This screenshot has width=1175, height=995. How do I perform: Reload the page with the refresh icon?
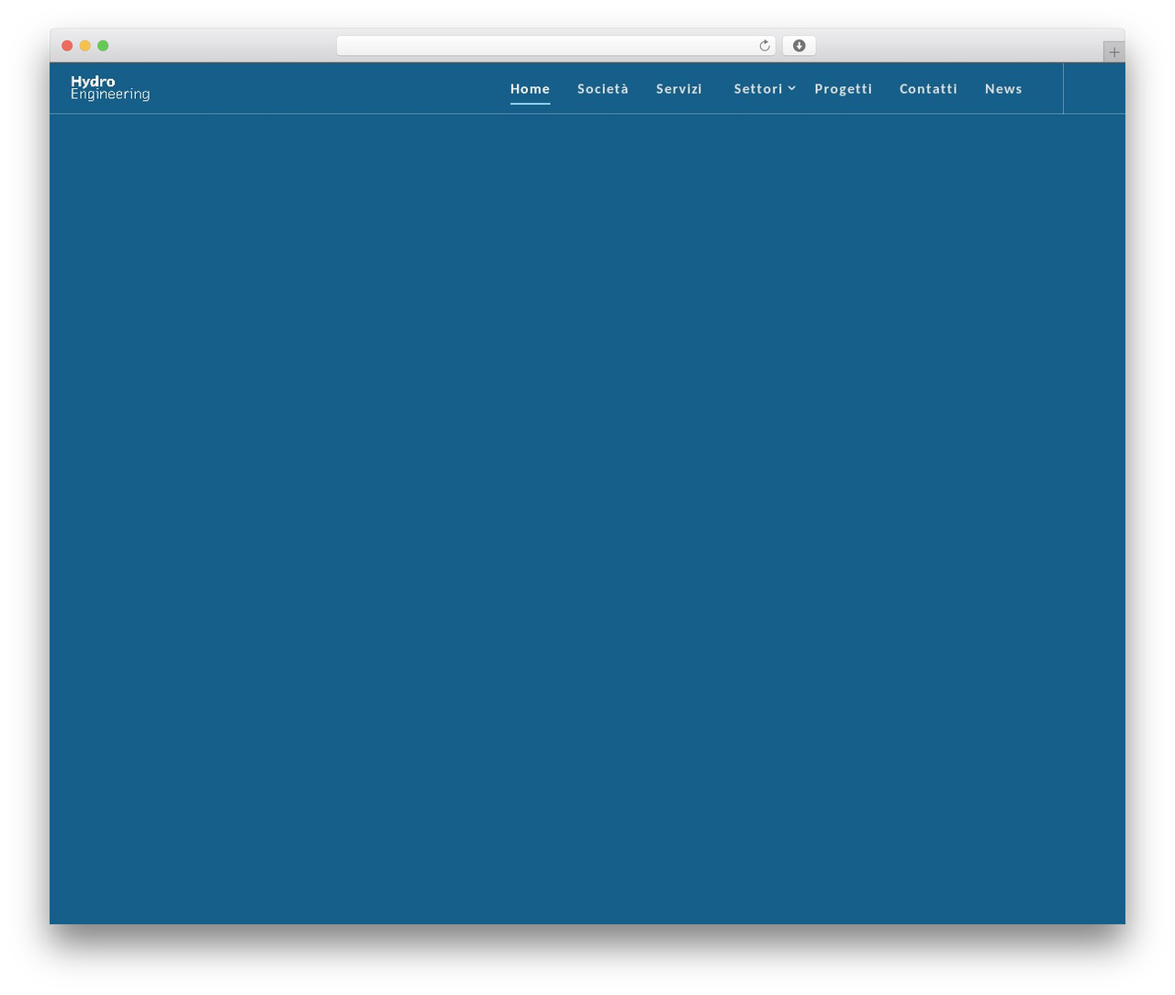click(x=764, y=46)
